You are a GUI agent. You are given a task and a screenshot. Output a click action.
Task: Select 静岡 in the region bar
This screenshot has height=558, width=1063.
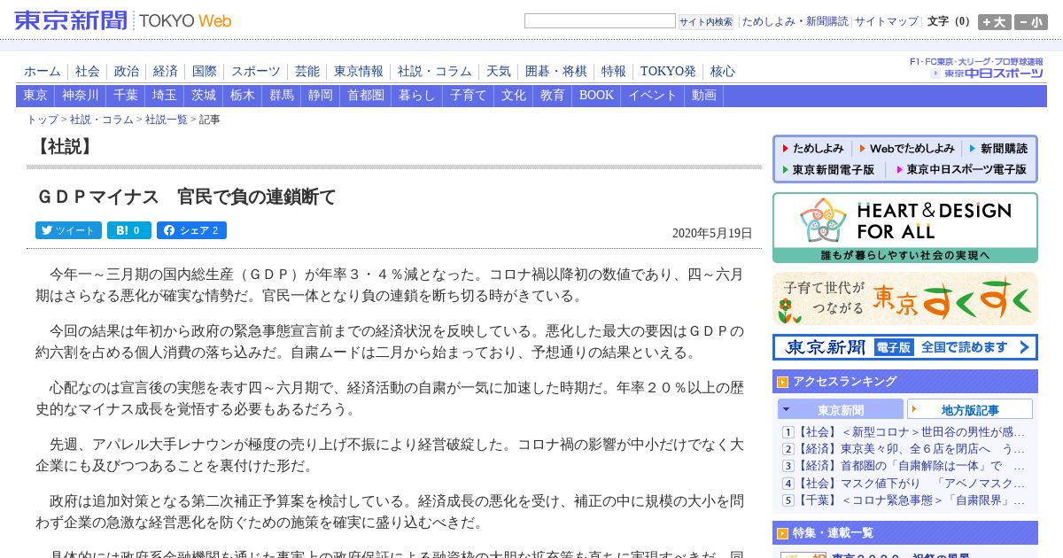pos(321,96)
